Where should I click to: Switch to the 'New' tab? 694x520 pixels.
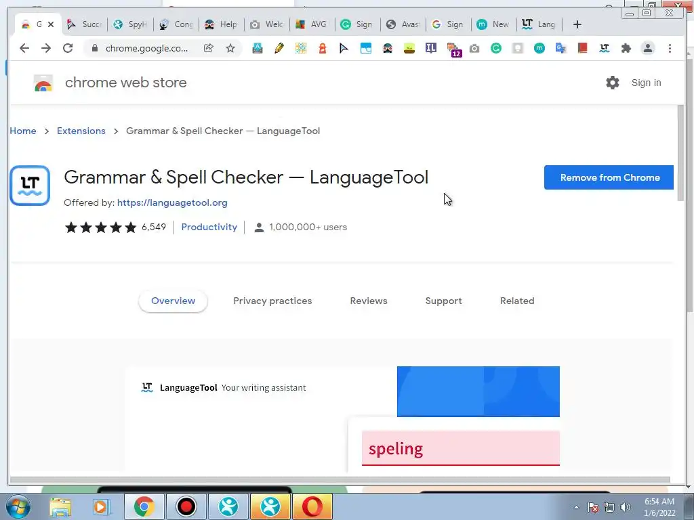pyautogui.click(x=493, y=24)
